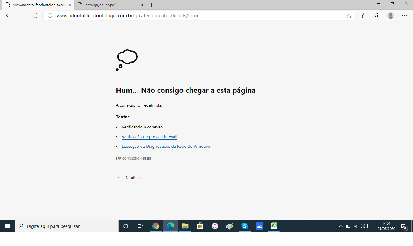Open the user profile avatar

pos(391,16)
